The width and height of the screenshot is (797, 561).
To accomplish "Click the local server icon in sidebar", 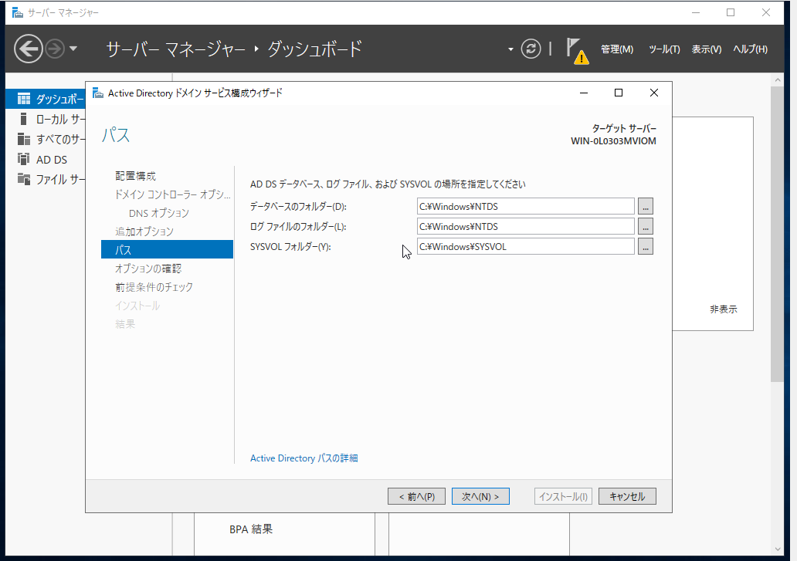I will [x=23, y=119].
